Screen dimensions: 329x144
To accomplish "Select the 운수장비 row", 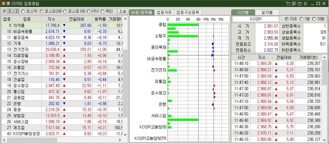I will (x=62, y=61).
